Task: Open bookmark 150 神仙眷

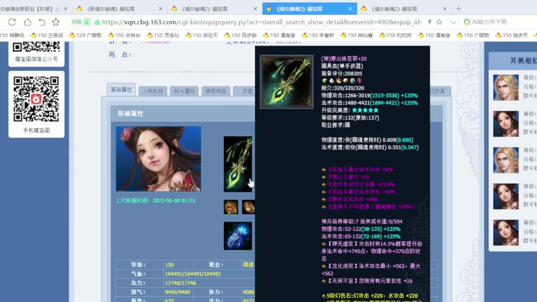Action: tap(356, 35)
